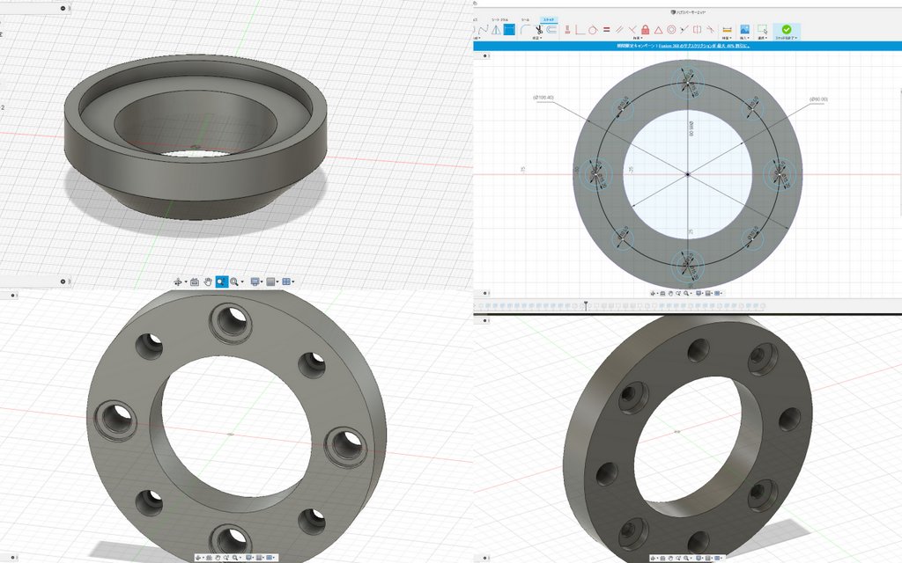The image size is (902, 563).
Task: Select the (Ø60.00) dimension label
Action: tap(818, 99)
